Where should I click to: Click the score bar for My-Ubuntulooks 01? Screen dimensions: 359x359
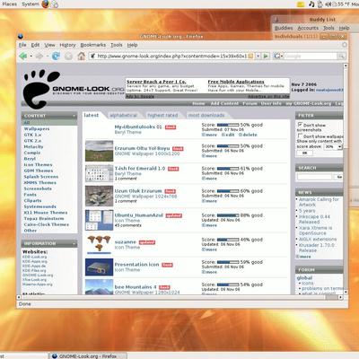coord(228,125)
